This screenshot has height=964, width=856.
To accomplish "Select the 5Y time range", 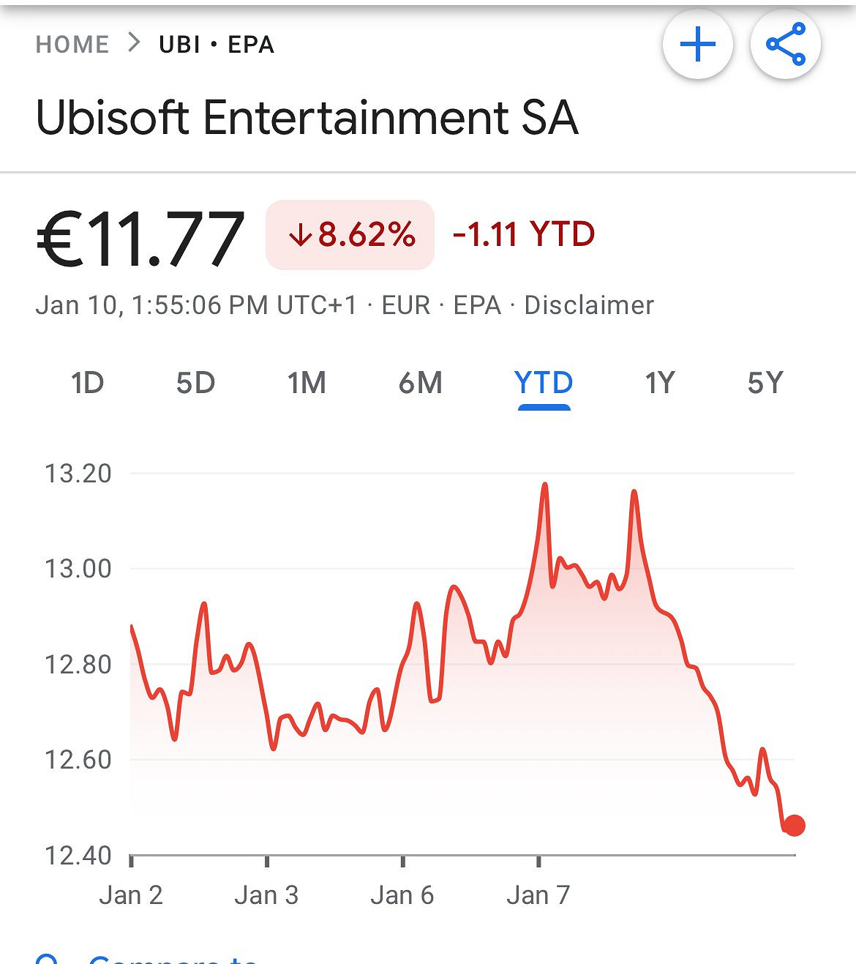I will pos(765,383).
